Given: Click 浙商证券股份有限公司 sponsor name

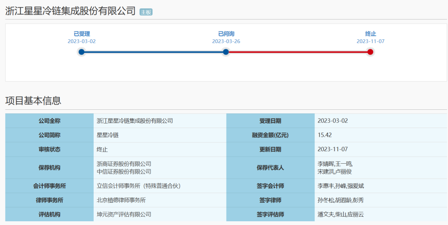Looking at the screenshot, I should point(124,164).
